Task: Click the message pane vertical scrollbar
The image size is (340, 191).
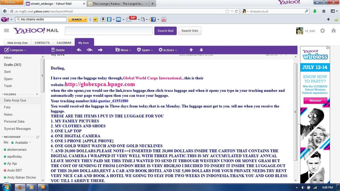Action: 296,112
